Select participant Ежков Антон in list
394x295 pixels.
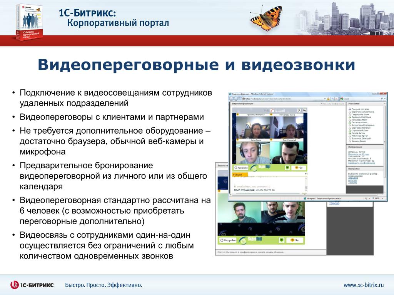[x=357, y=133]
